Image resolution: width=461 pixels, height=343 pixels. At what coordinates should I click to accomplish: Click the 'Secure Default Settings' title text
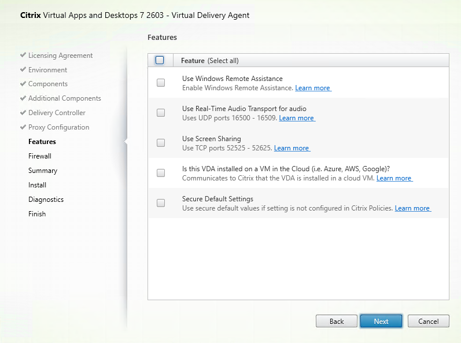click(217, 199)
